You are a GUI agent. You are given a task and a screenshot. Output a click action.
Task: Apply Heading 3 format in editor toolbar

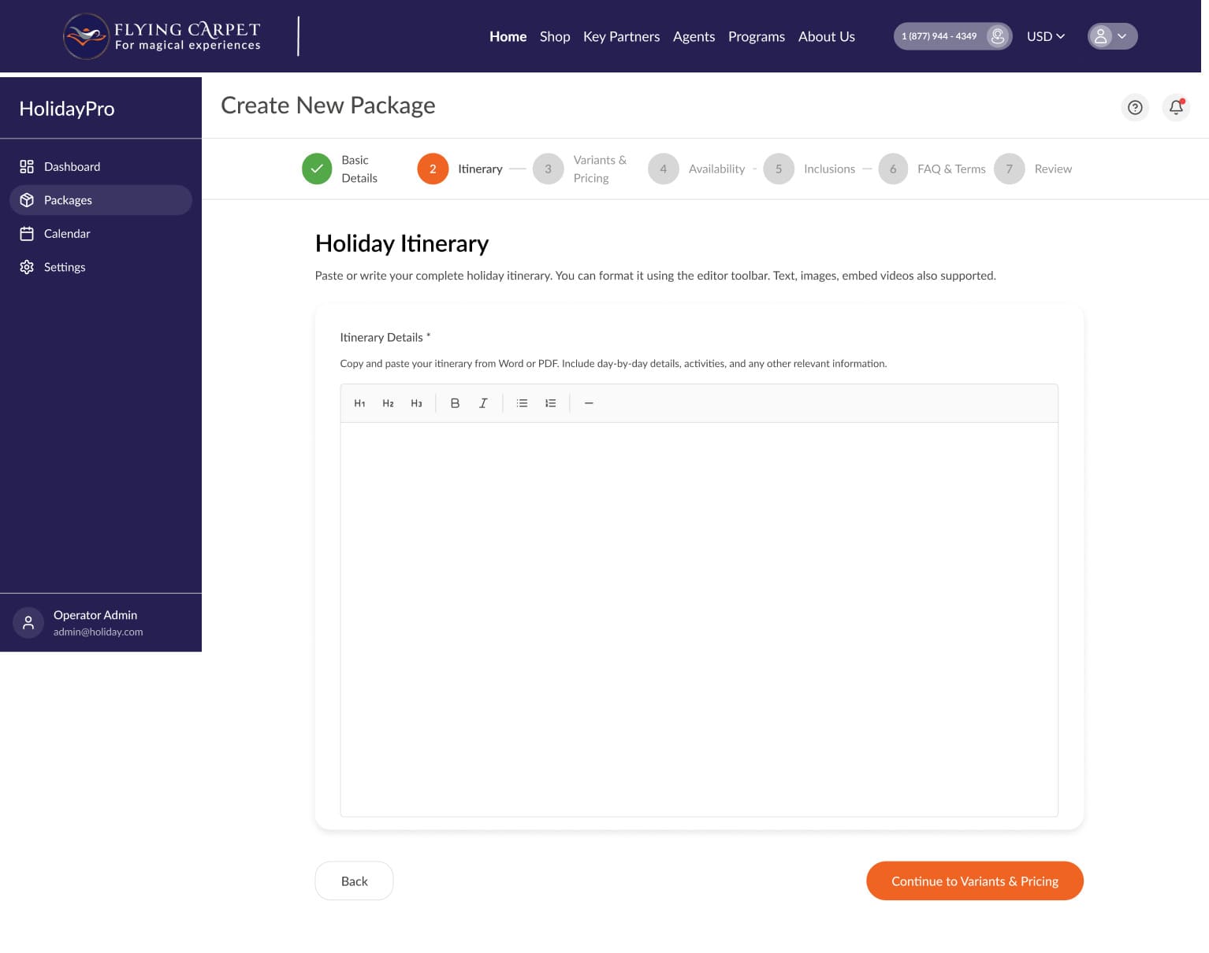416,403
